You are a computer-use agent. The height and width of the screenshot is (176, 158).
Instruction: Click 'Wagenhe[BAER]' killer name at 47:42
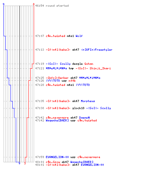57,120
